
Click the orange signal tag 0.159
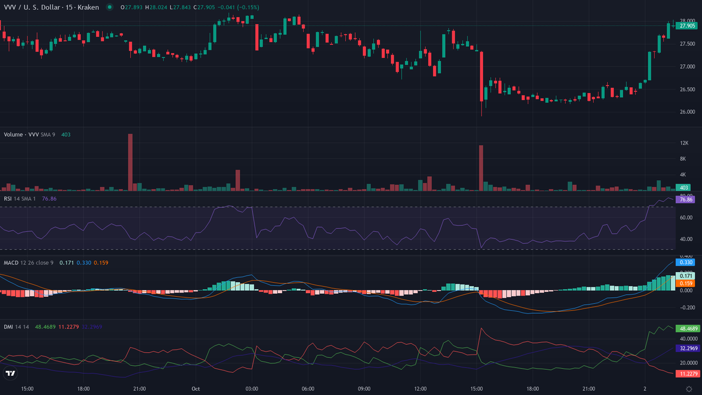[x=684, y=283]
